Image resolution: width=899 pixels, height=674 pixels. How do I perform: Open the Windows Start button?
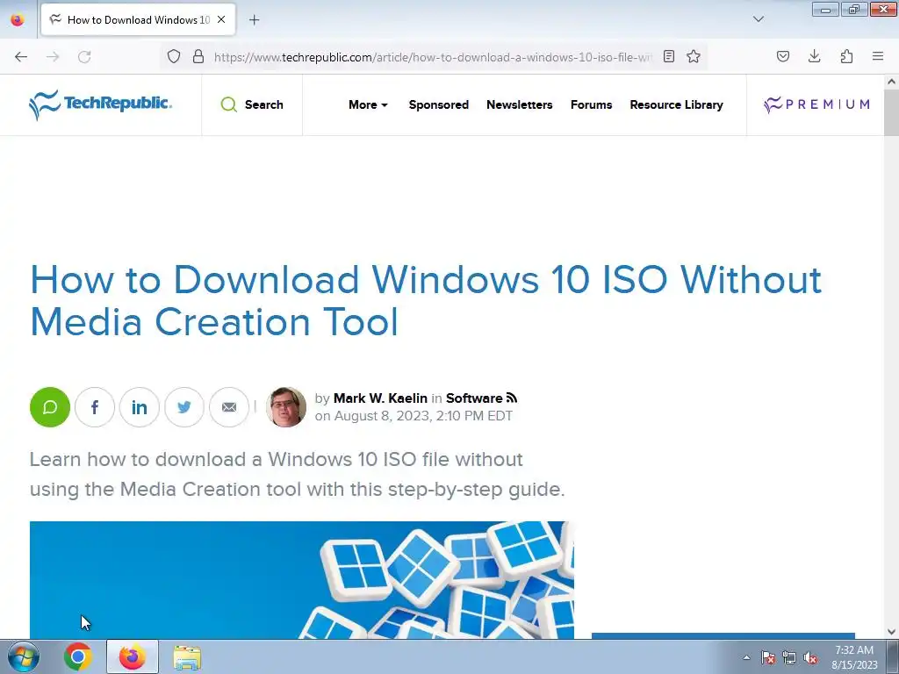[24, 656]
